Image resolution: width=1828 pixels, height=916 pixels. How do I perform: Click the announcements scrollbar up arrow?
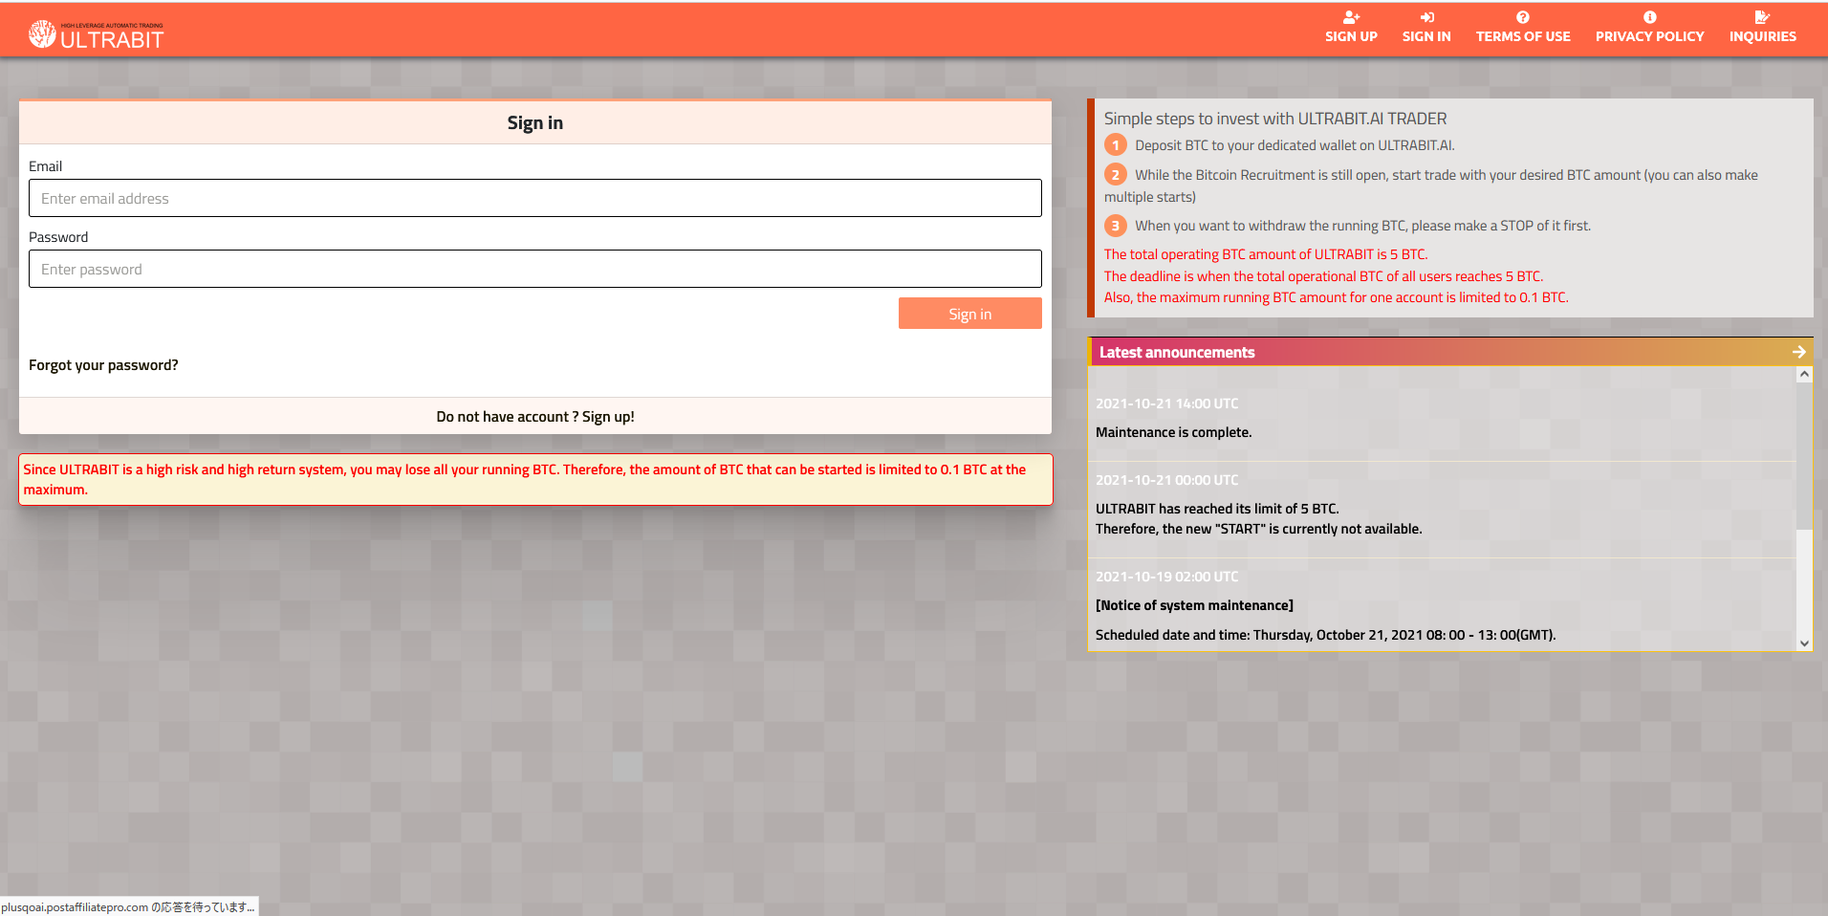click(1804, 375)
